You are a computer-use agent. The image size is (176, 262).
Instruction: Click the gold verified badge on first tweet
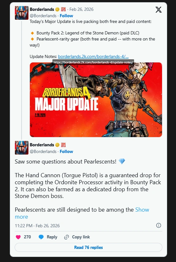[x=57, y=9]
